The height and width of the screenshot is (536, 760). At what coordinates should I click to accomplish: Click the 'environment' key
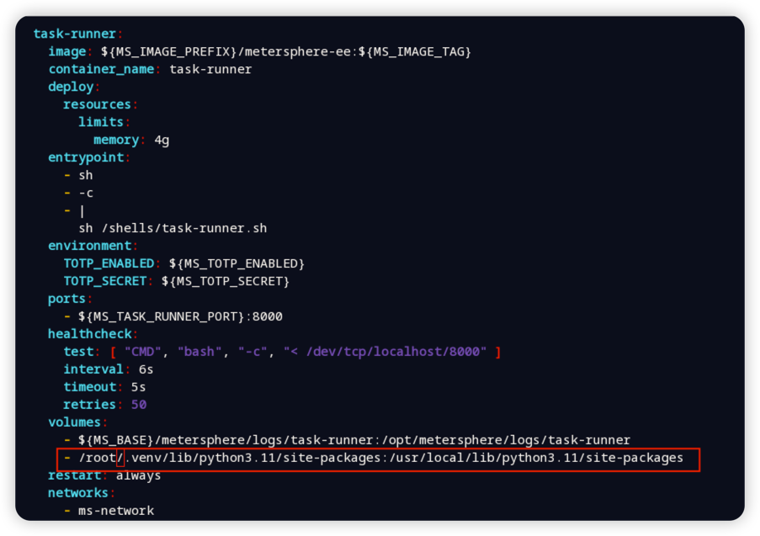(x=90, y=246)
